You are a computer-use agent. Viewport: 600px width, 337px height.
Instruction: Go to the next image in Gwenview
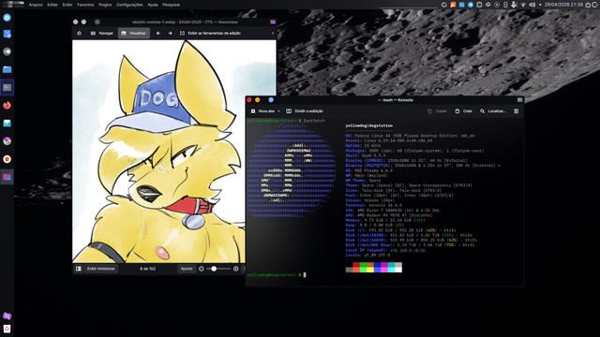pos(170,34)
